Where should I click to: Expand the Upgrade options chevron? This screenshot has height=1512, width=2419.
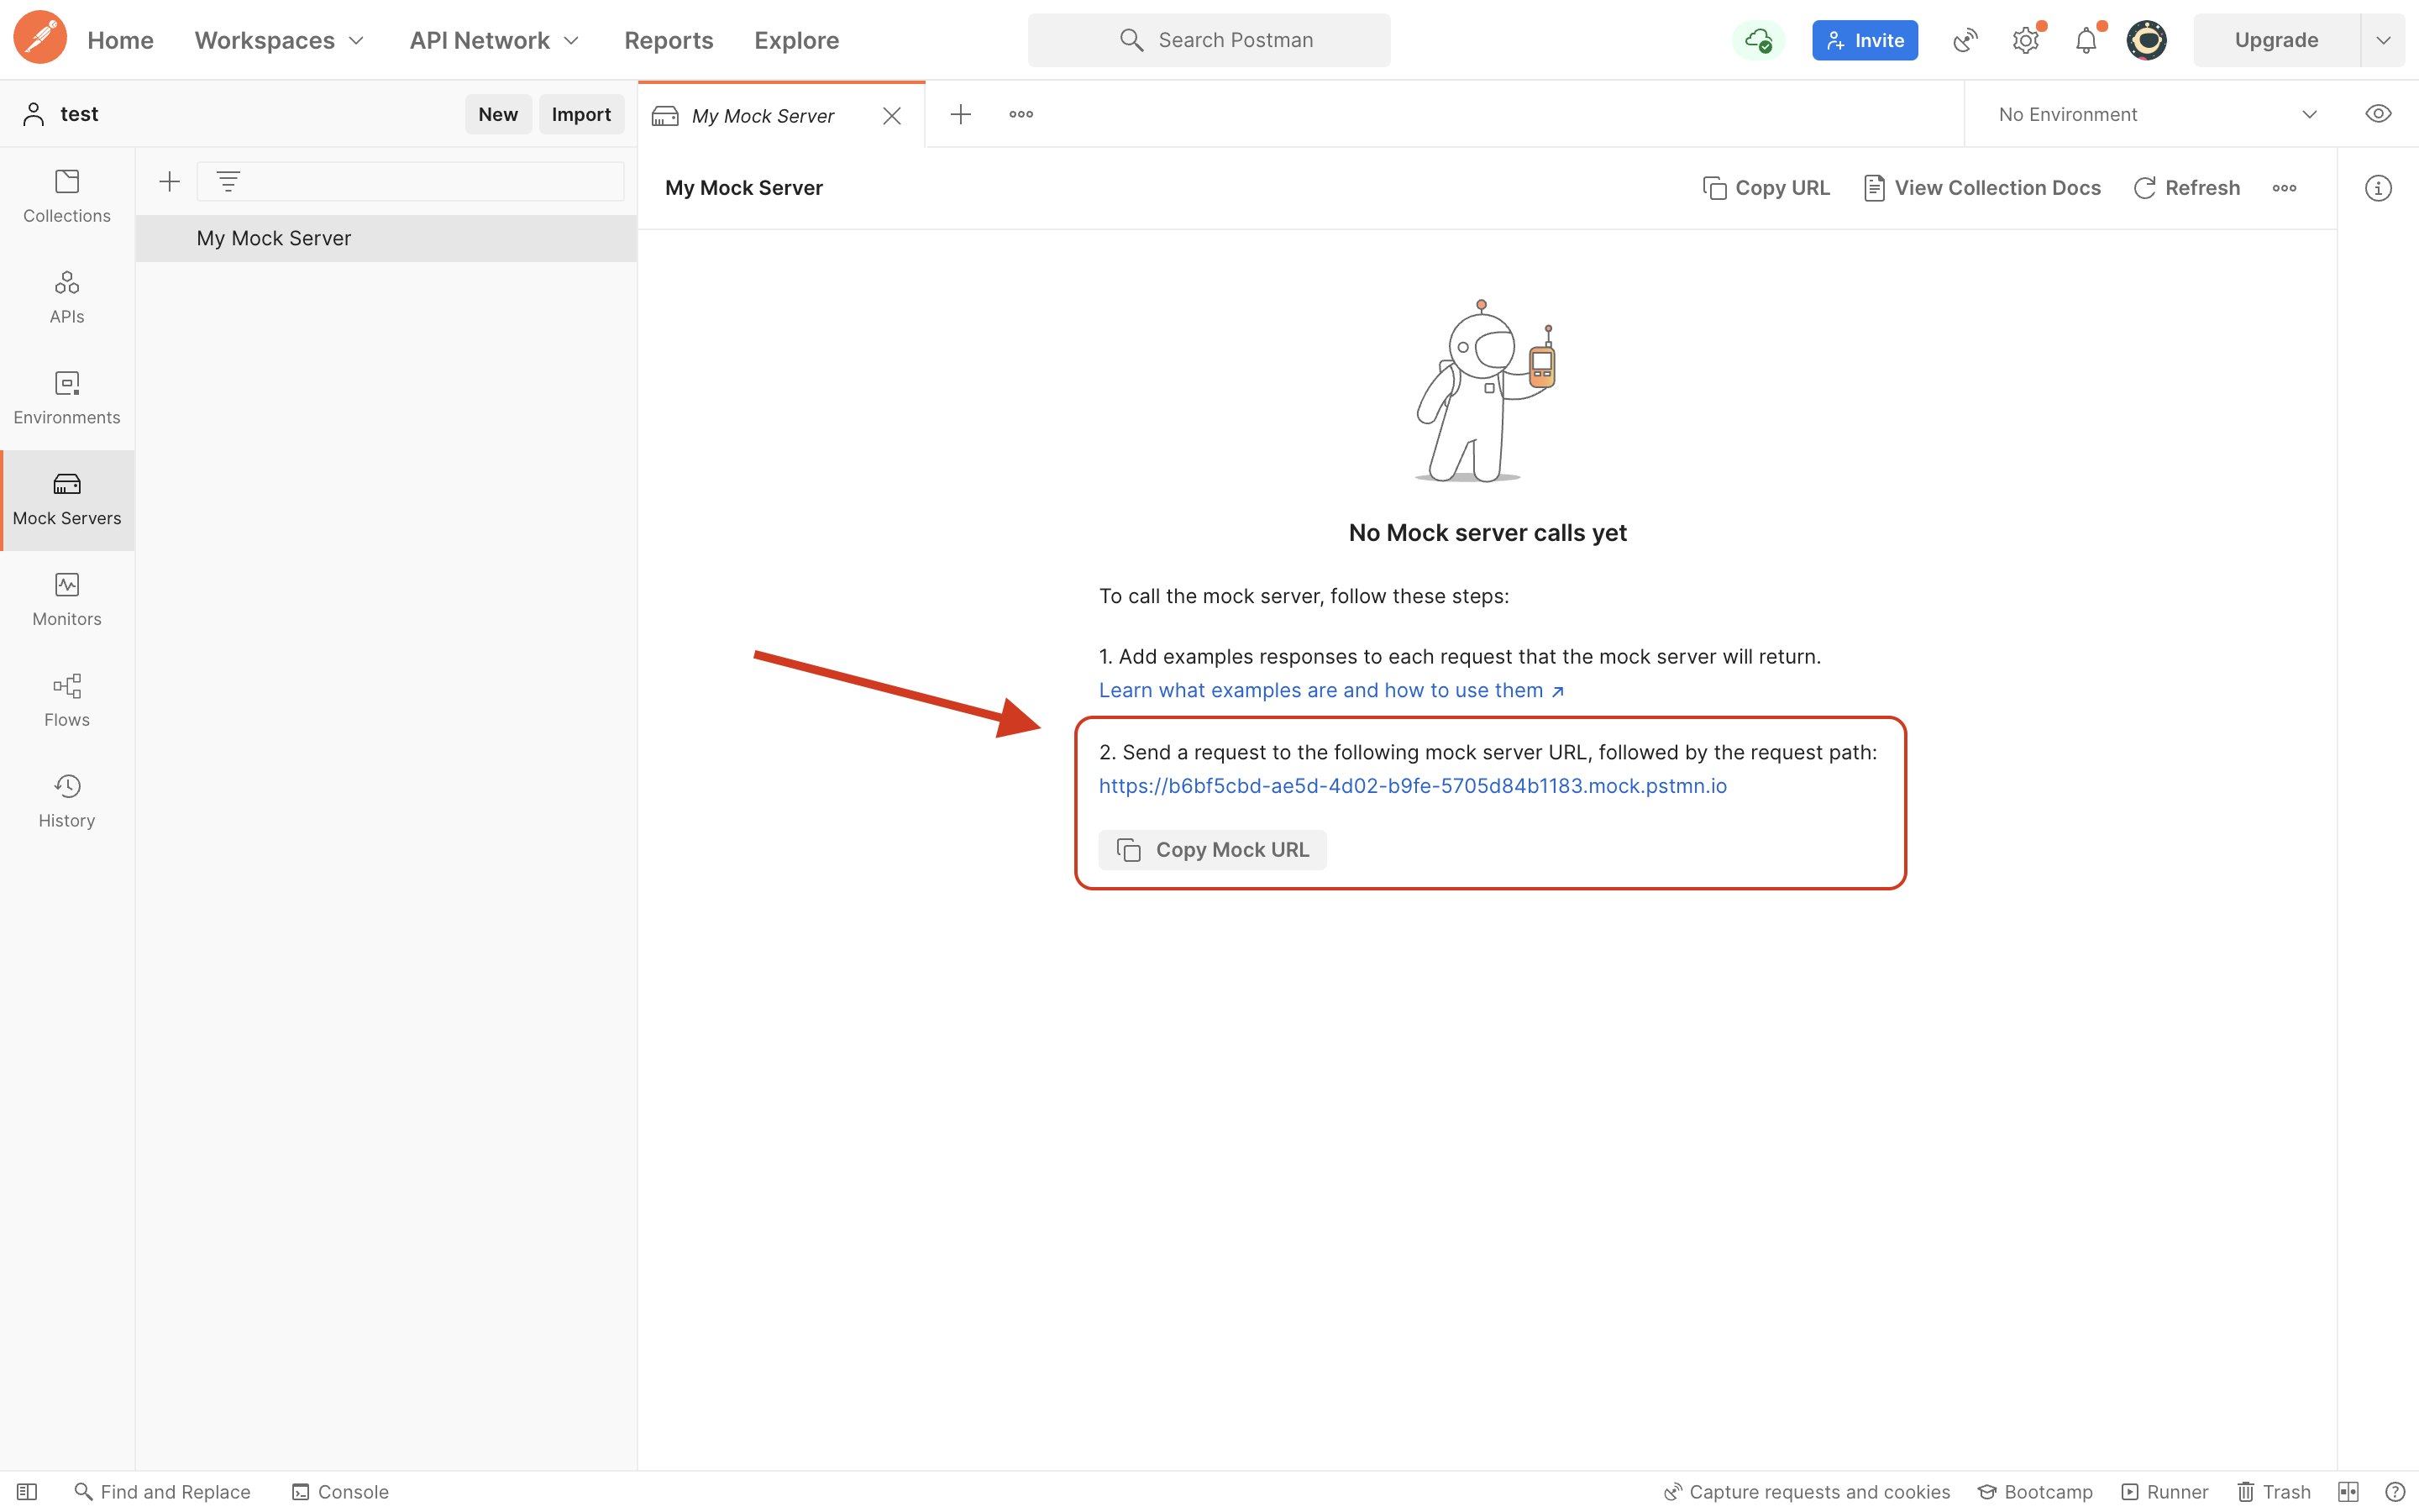coord(2383,41)
